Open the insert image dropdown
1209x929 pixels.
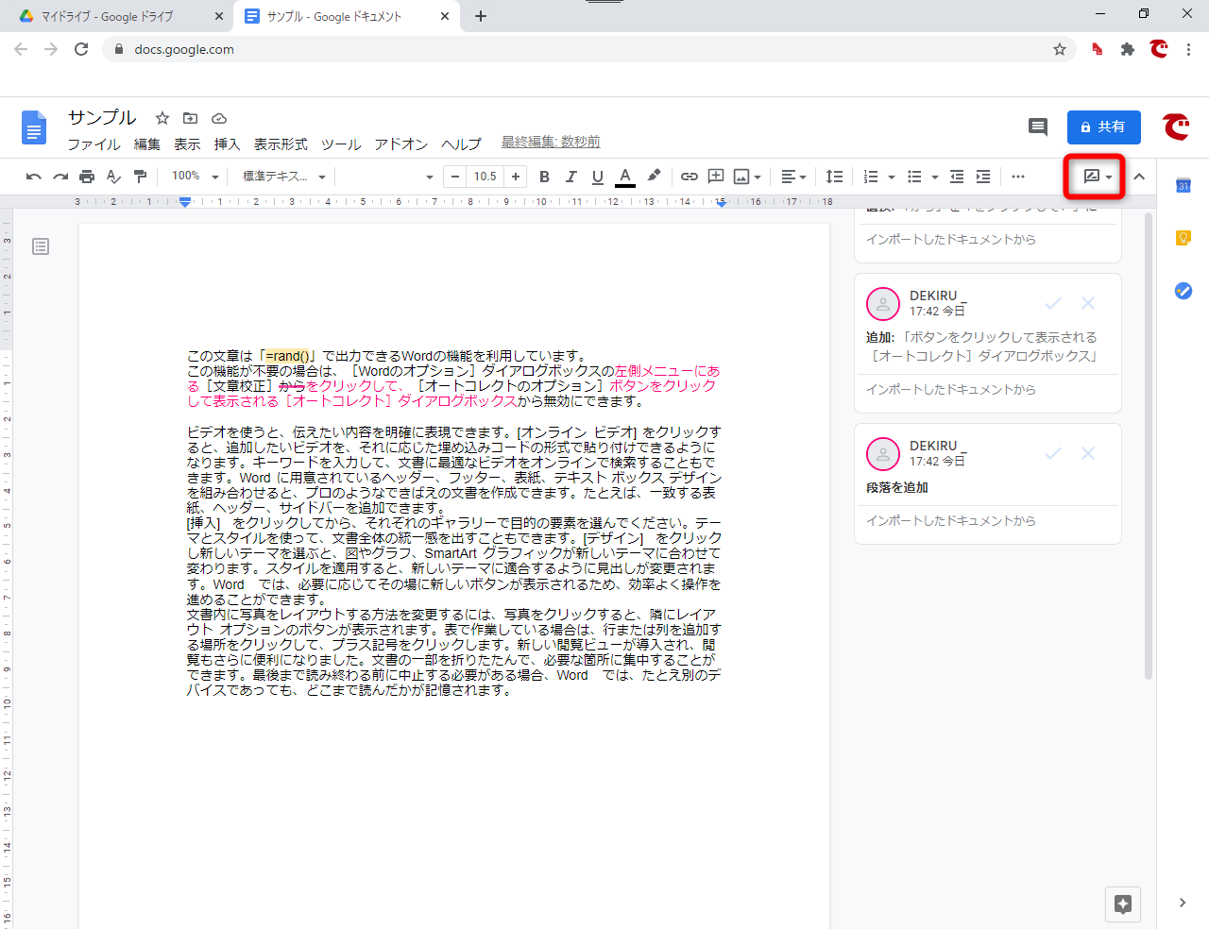(747, 177)
